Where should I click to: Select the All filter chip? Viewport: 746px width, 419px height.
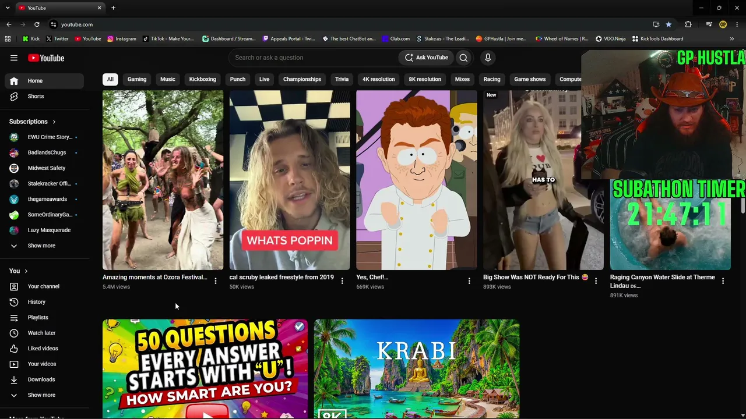[110, 79]
